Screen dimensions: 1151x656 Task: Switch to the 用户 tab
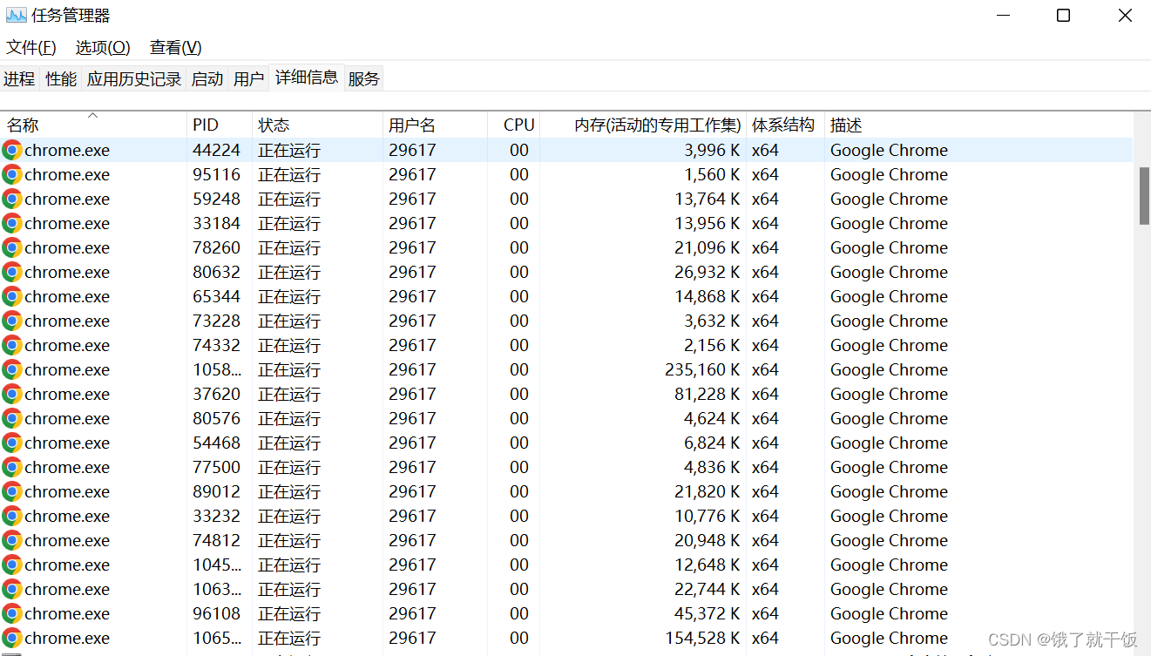pos(249,78)
